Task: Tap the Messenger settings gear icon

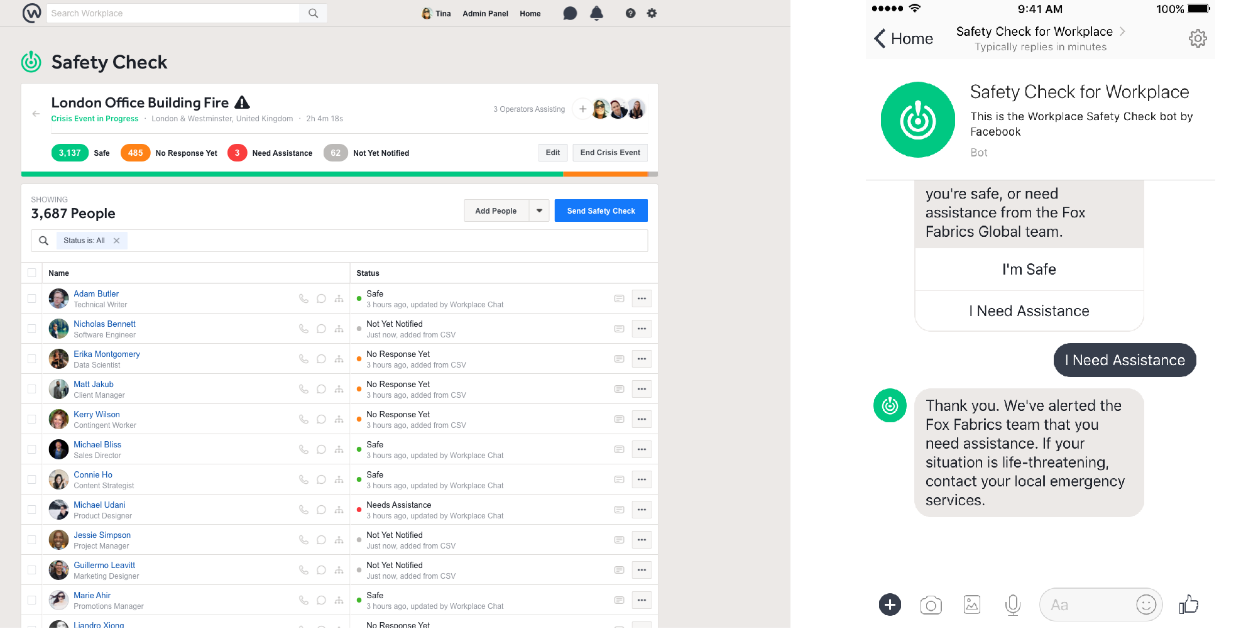Action: 1198,38
